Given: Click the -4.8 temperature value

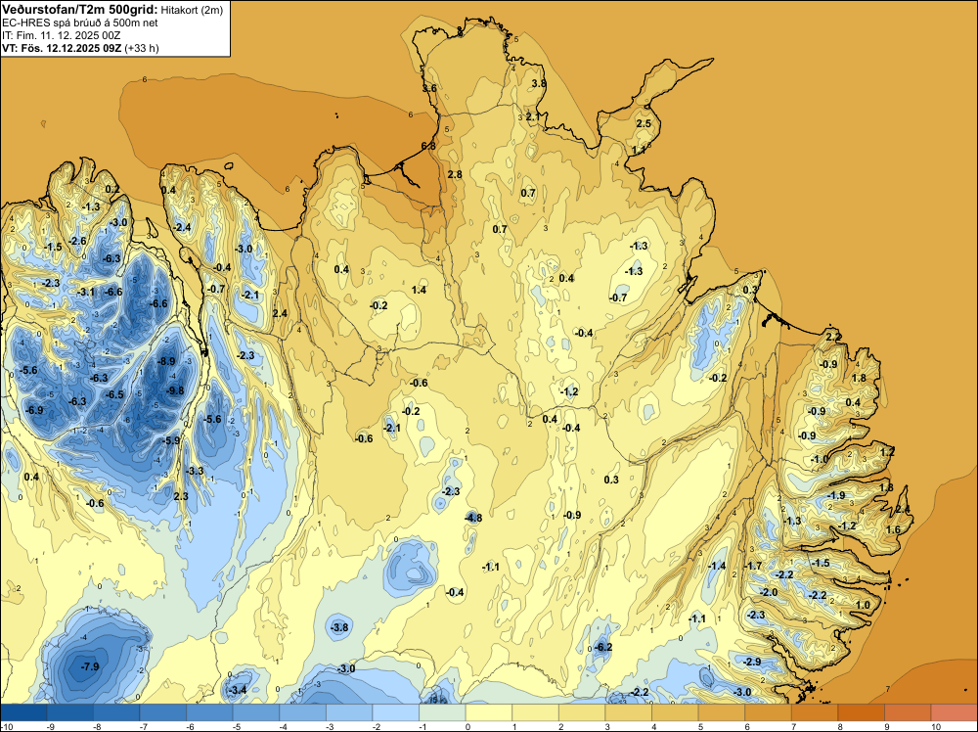Looking at the screenshot, I should [472, 518].
